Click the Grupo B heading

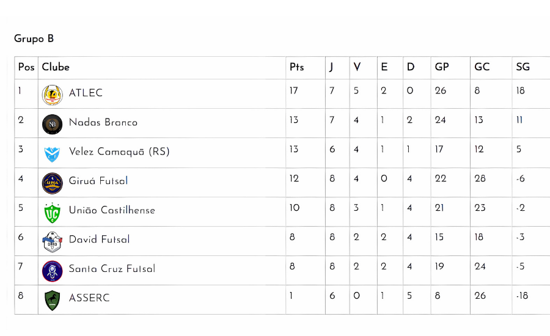pyautogui.click(x=34, y=38)
